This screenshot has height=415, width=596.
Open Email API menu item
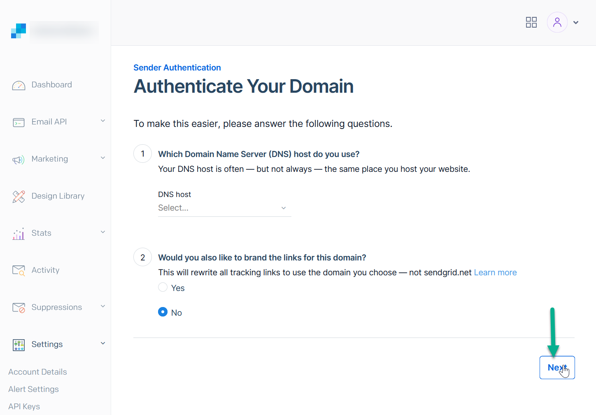point(49,122)
